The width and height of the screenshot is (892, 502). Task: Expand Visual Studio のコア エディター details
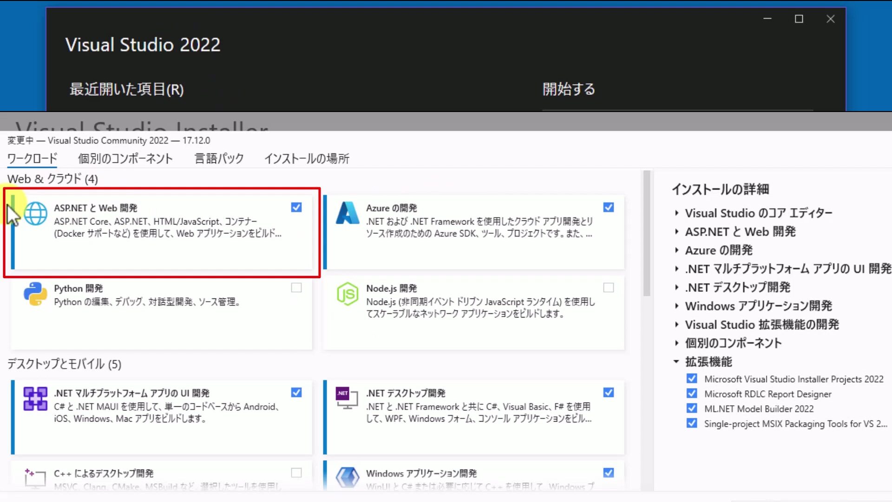click(x=676, y=213)
